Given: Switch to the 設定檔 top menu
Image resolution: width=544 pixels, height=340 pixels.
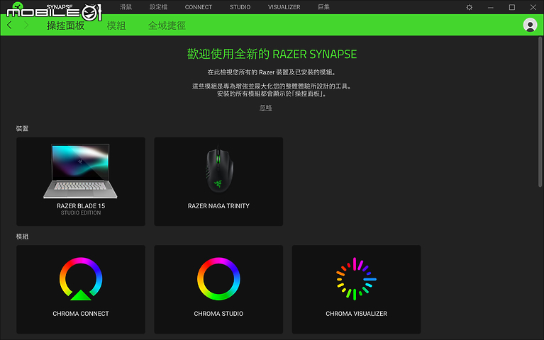Looking at the screenshot, I should tap(158, 7).
